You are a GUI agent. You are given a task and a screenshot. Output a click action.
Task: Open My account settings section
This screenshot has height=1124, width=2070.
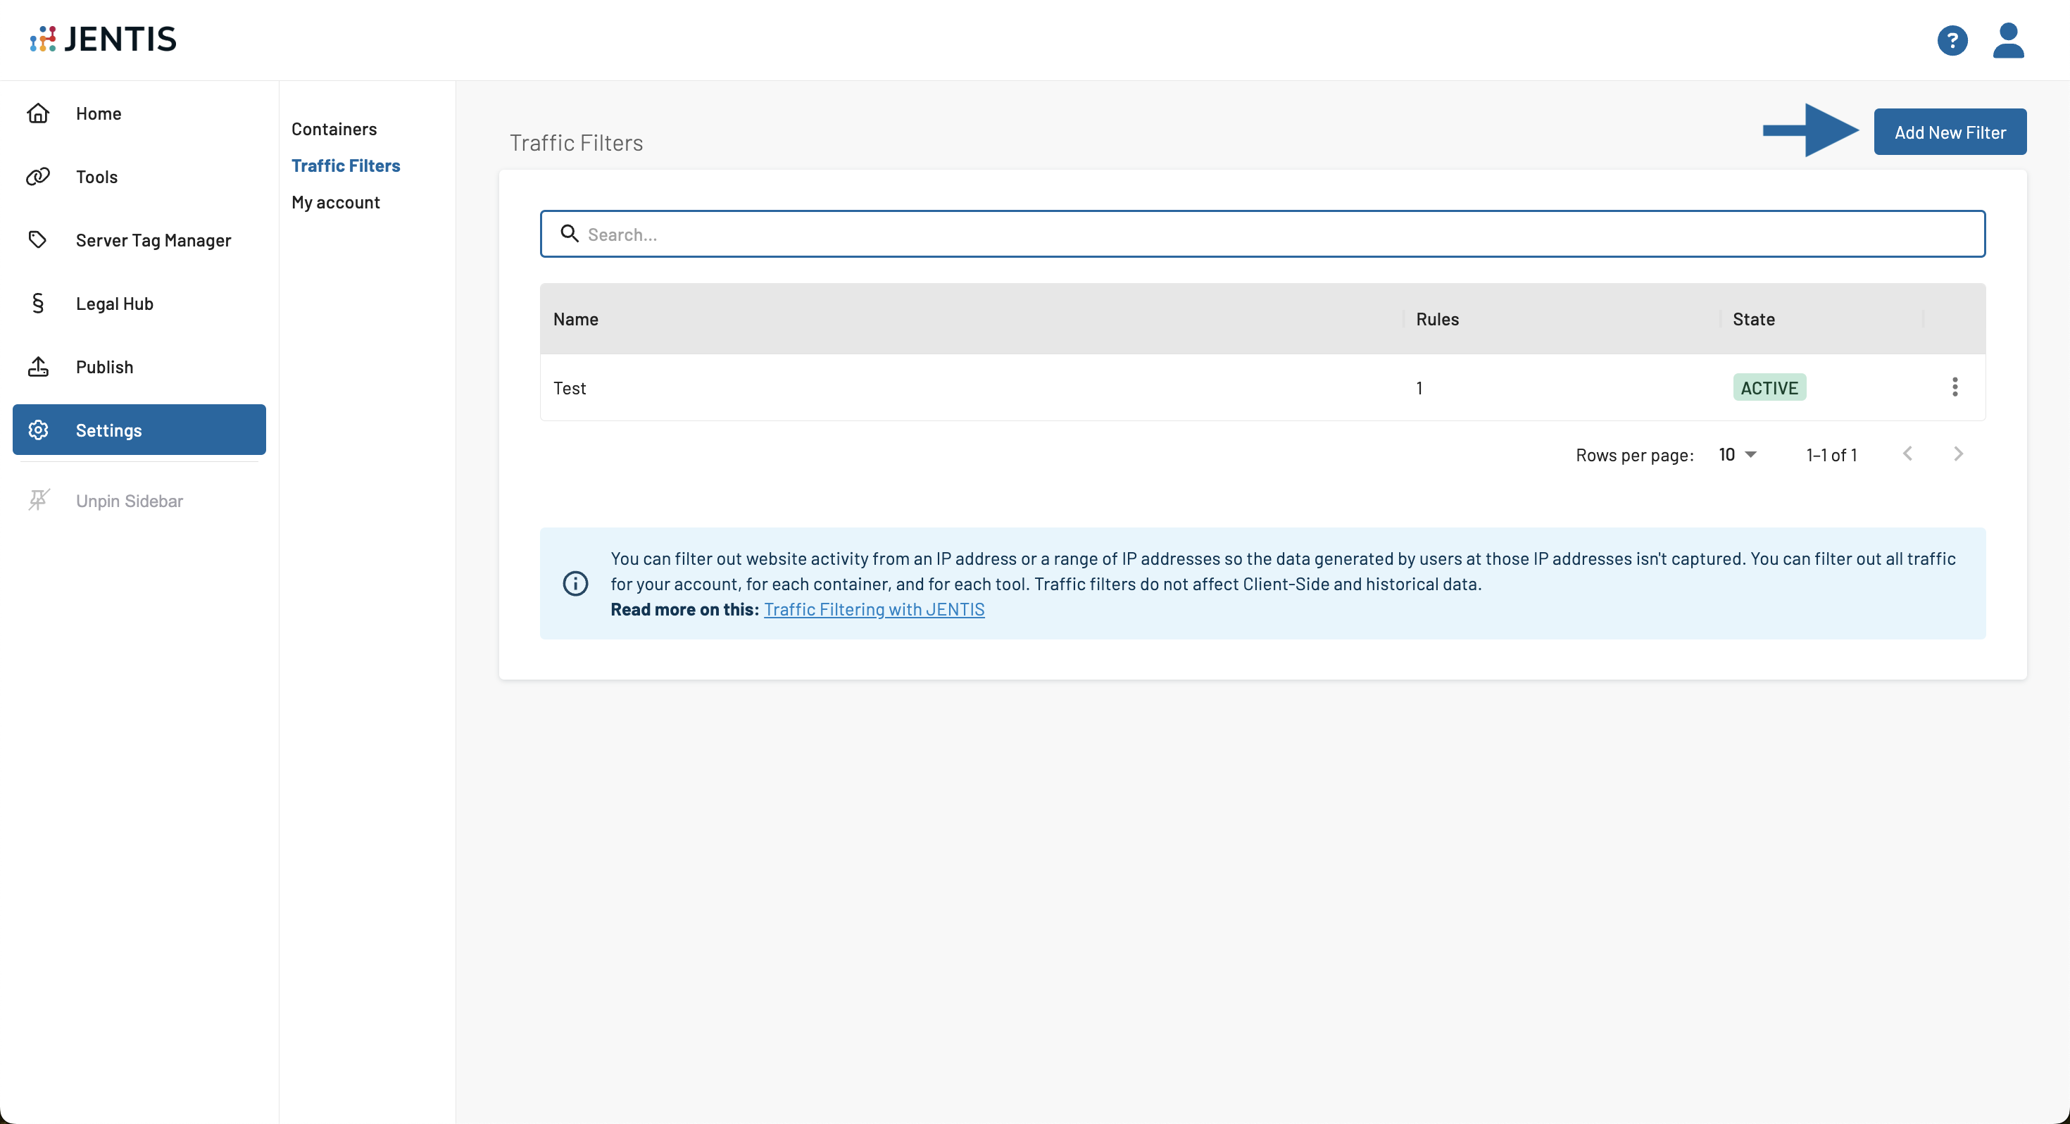pyautogui.click(x=335, y=203)
